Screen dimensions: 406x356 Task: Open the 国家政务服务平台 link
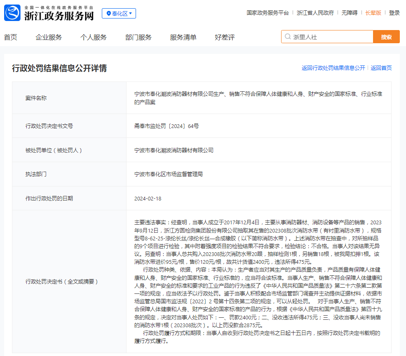click(x=268, y=13)
